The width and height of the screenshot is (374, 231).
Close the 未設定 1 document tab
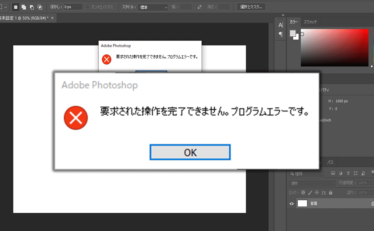(x=52, y=18)
